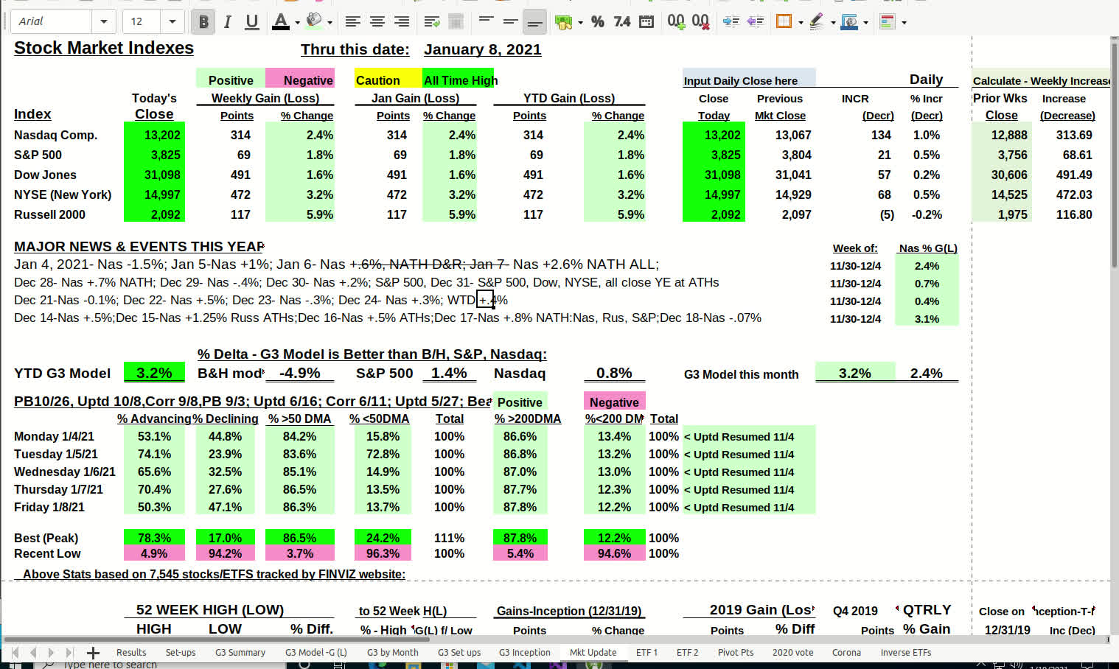Align cell text right
The image size is (1119, 669).
402,22
